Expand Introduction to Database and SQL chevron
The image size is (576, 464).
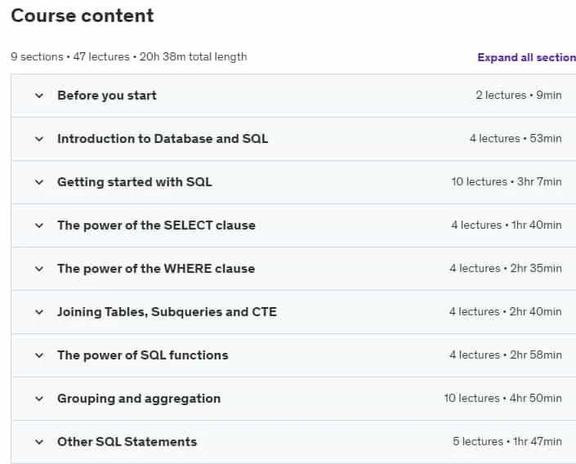click(39, 139)
